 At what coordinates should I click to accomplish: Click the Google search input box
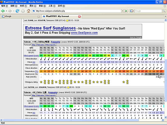coord(148,11)
